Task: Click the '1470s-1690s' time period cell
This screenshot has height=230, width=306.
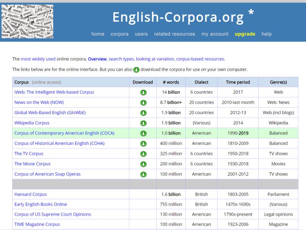Action: (238, 204)
